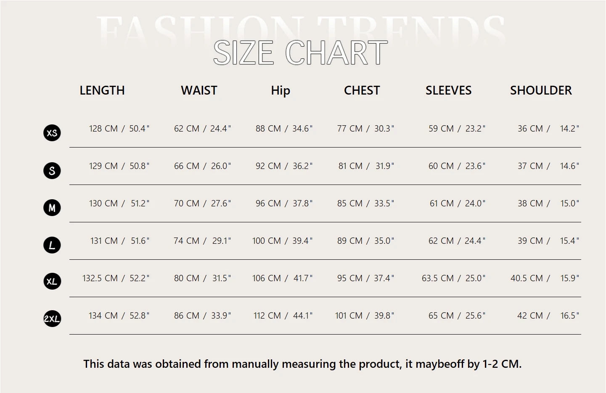606x393 pixels.
Task: Select the SLEEVES column header
Action: 448,90
